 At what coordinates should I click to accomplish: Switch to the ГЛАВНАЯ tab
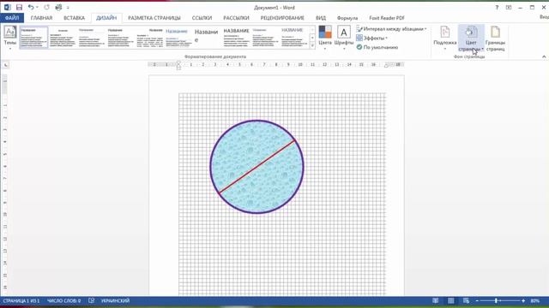pos(41,18)
